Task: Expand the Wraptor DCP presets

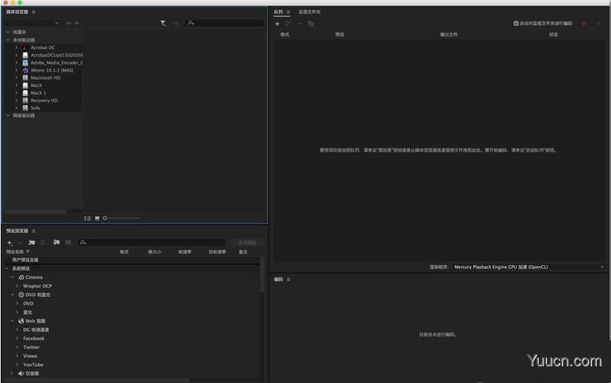Action: point(18,286)
